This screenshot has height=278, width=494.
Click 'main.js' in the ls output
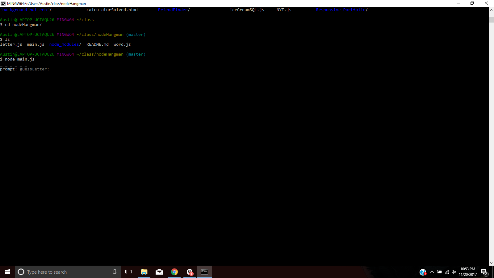tap(36, 44)
